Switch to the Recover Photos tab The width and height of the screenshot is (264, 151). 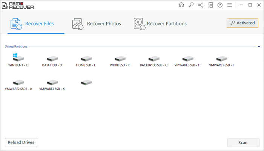coord(97,24)
